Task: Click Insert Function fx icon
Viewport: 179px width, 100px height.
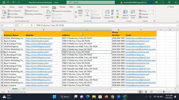Action: point(32,25)
